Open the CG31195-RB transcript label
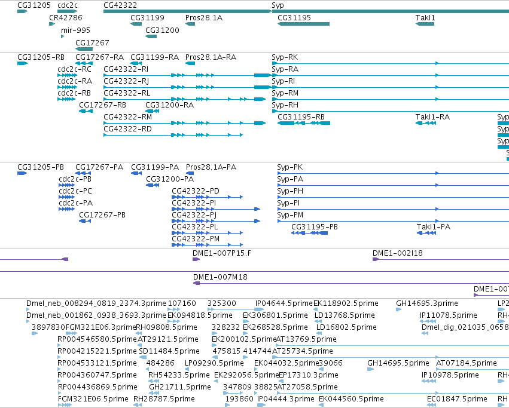Screen dimensions: 509x408 301,117
